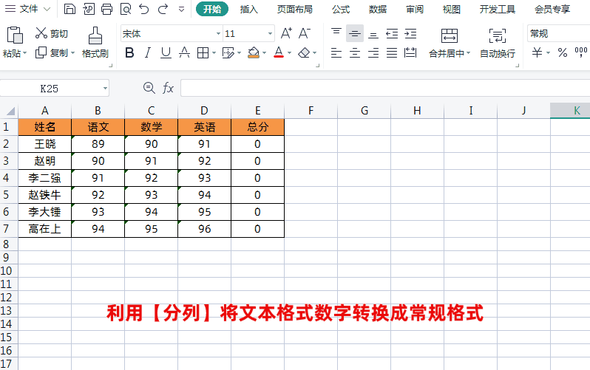Align text to top
The height and width of the screenshot is (370, 590).
pos(336,33)
